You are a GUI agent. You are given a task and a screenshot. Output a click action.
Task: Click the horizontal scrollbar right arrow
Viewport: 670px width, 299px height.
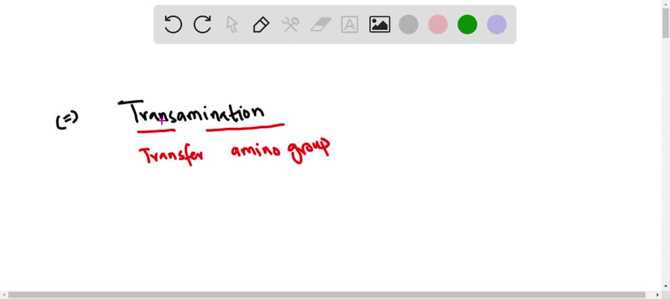point(657,295)
